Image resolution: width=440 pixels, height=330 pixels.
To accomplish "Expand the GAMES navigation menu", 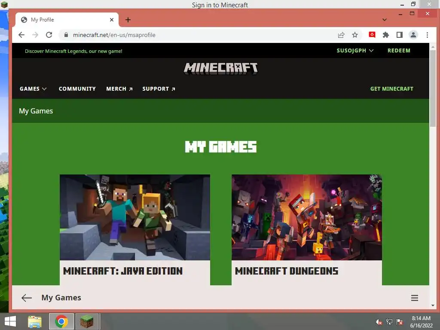I will [x=33, y=89].
